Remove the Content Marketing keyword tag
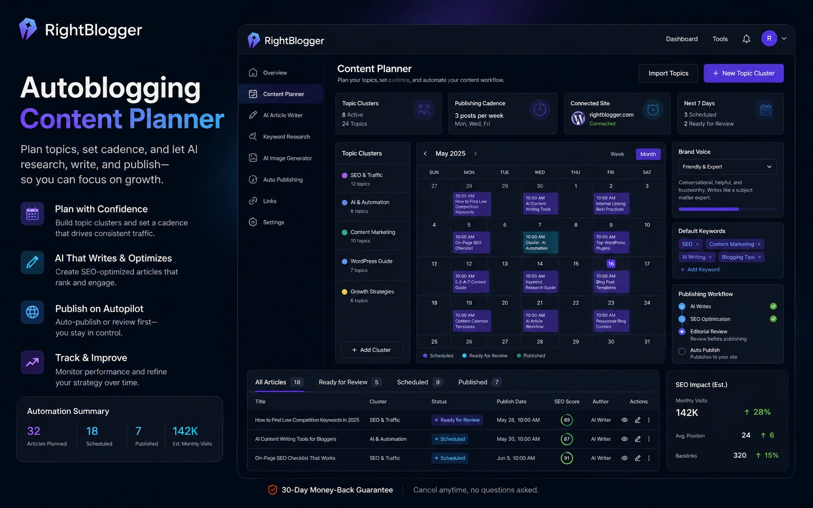This screenshot has height=508, width=813. pos(759,244)
